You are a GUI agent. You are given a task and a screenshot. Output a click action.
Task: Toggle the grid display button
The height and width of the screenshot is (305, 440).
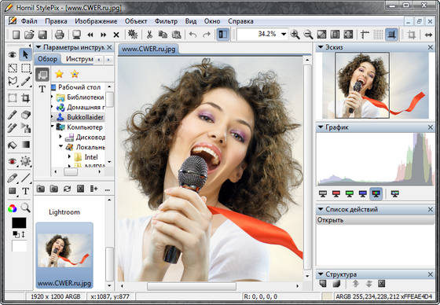[378, 35]
